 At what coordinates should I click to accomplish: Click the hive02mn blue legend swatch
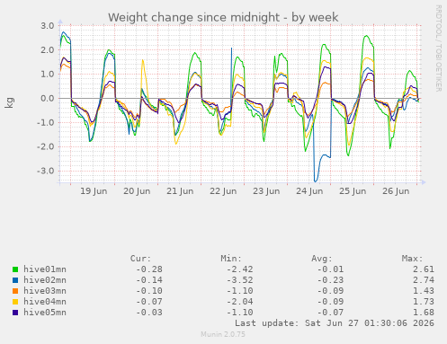(15, 280)
